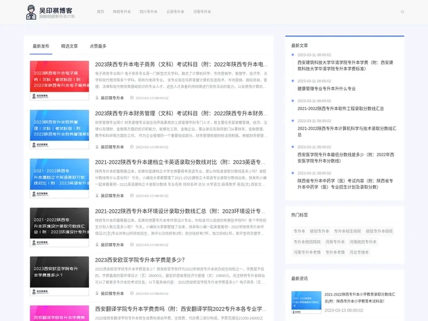
Task: Open sidebar post 陕西省专升本中药学（医）考试内容
Action: click(345, 184)
